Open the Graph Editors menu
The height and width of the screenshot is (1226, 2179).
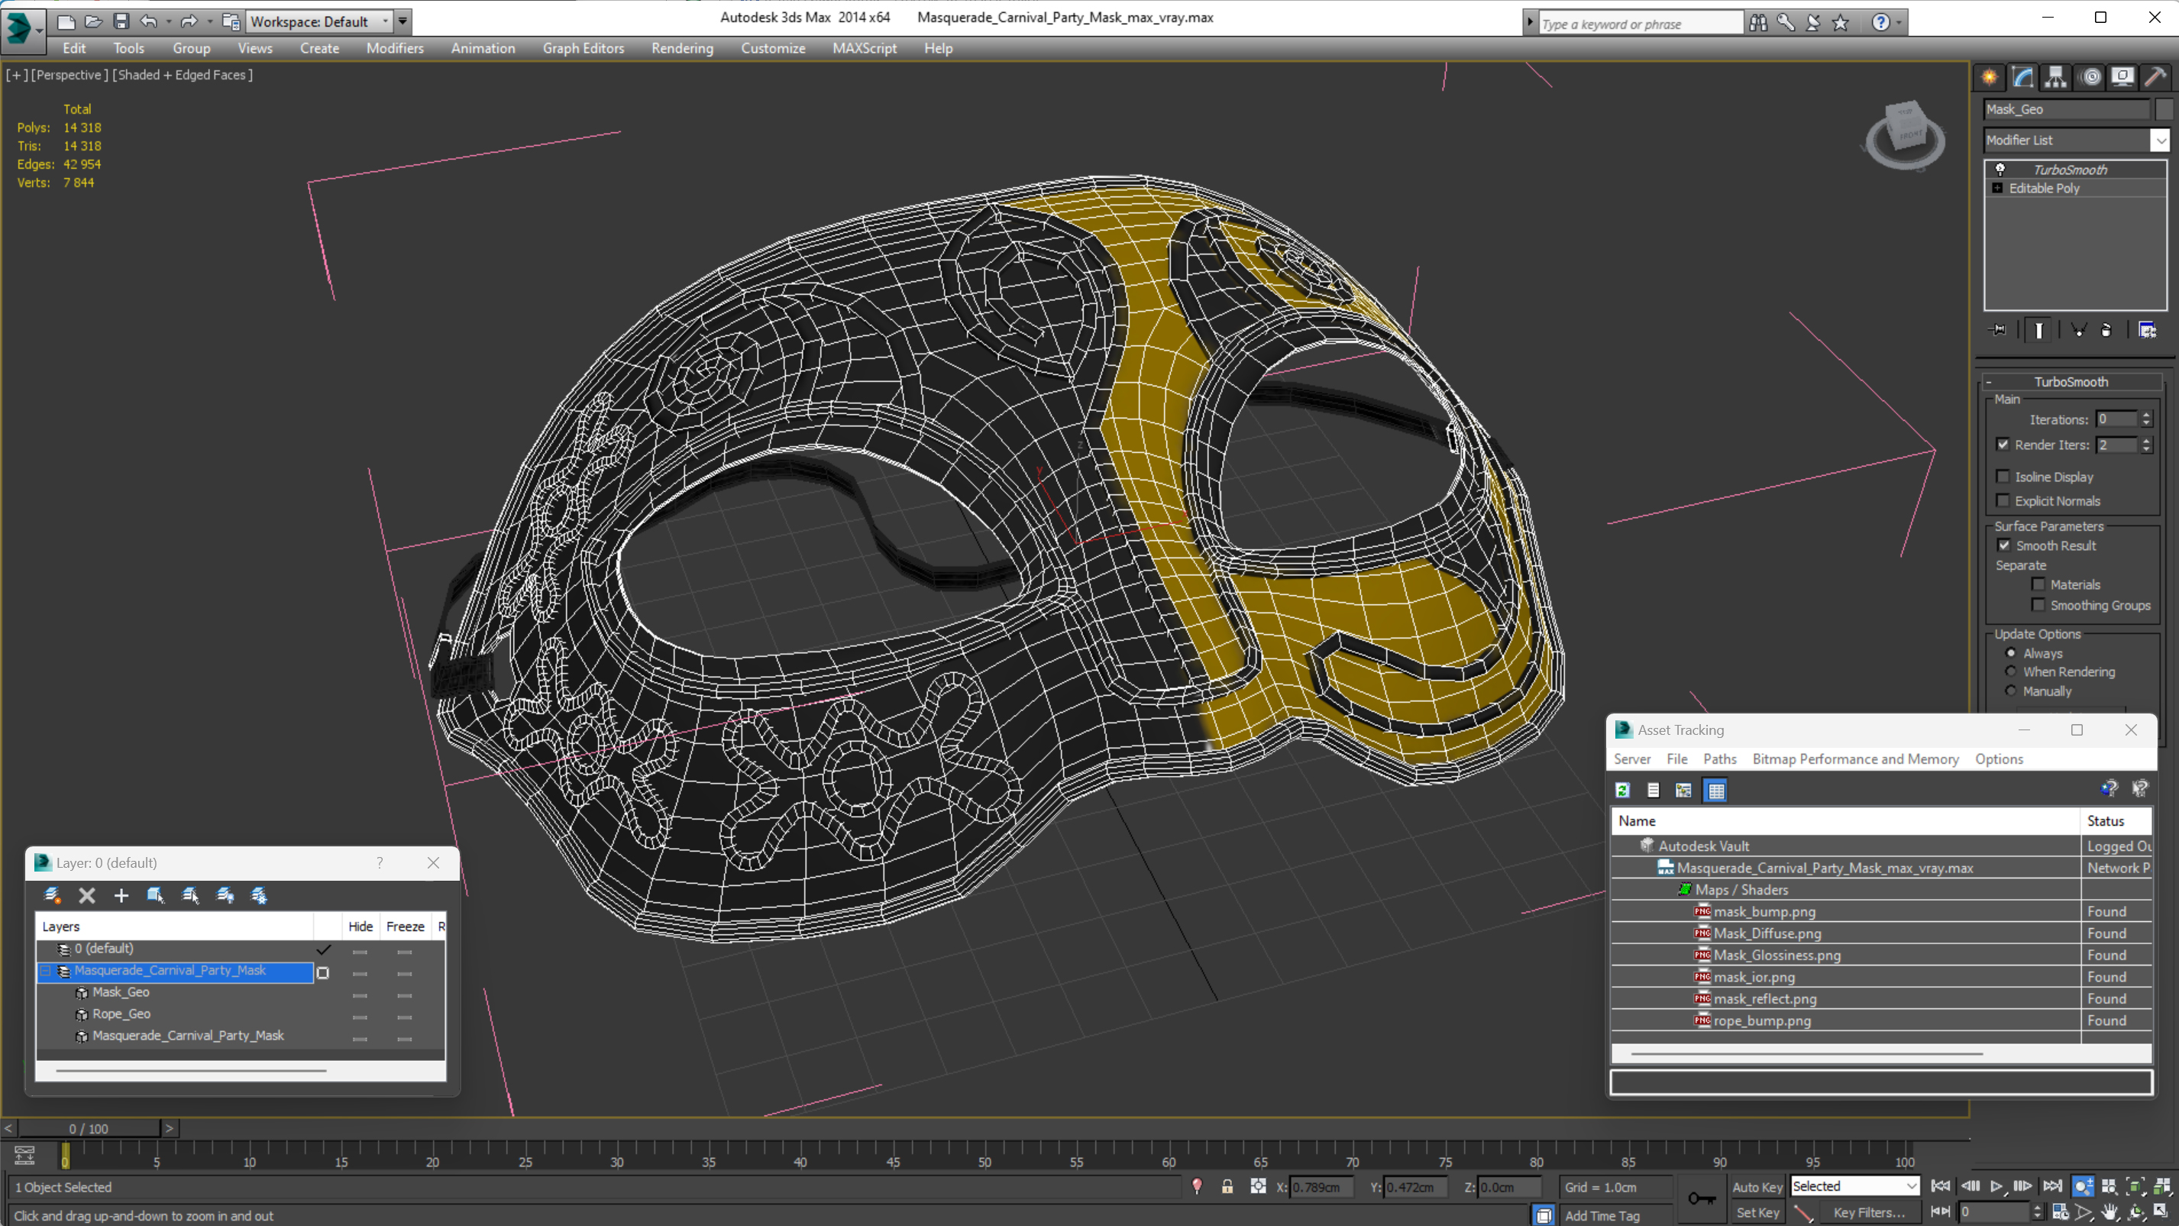[583, 48]
